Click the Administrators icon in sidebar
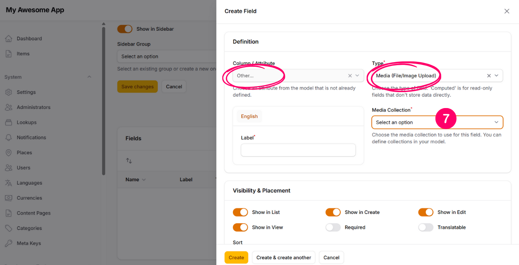The image size is (519, 265). pos(8,107)
